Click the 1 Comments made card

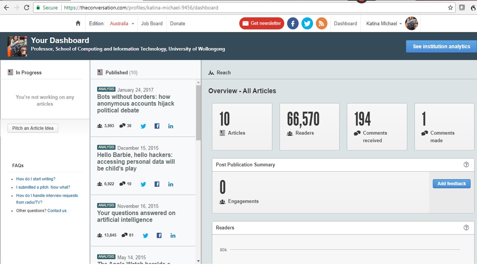445,127
